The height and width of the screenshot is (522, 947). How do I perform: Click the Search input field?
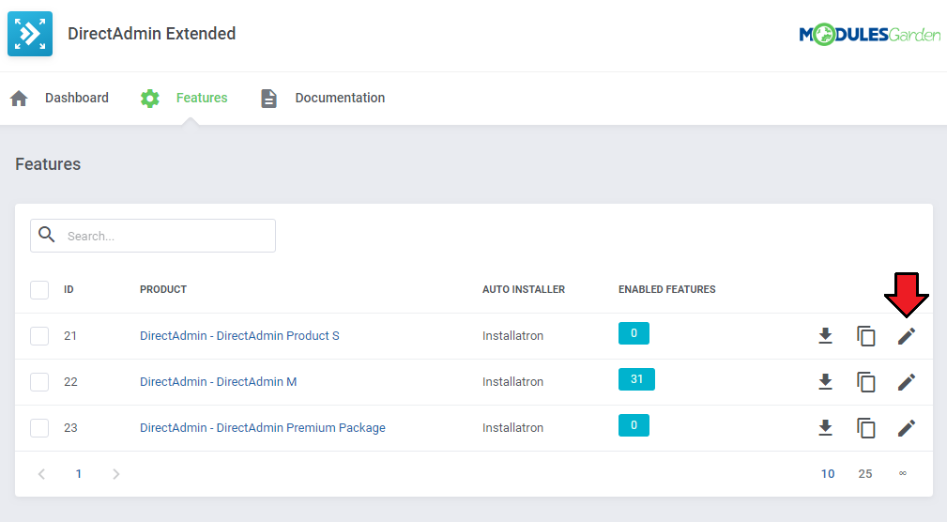click(x=153, y=236)
